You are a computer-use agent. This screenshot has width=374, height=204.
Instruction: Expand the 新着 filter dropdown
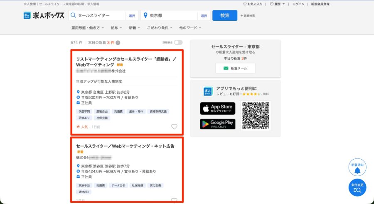click(x=135, y=28)
